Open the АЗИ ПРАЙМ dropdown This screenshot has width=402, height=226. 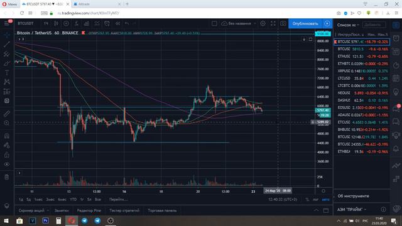tap(352, 209)
